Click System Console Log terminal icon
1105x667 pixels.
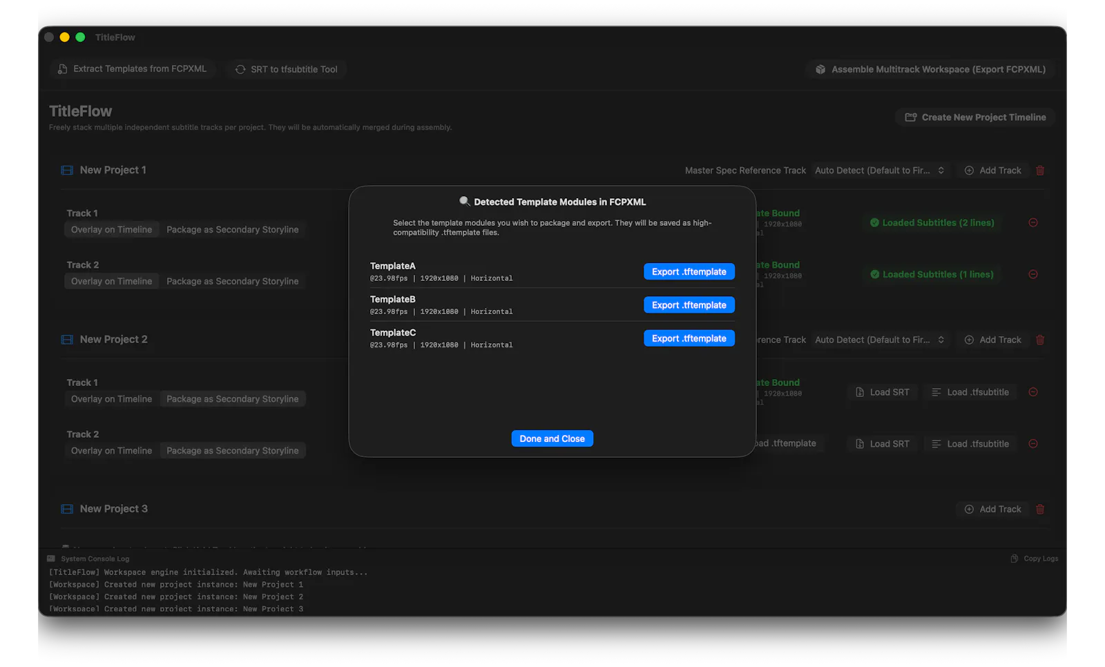tap(51, 559)
